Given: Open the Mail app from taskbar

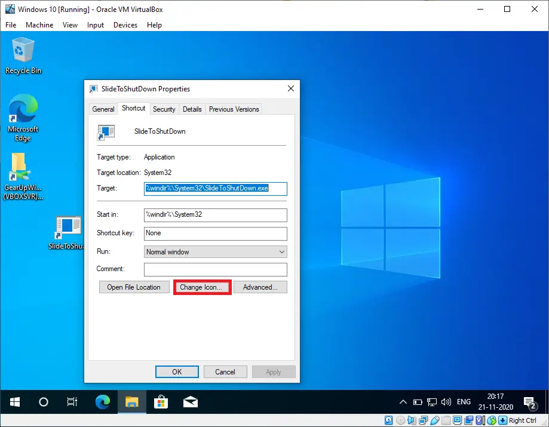Looking at the screenshot, I should tap(191, 402).
